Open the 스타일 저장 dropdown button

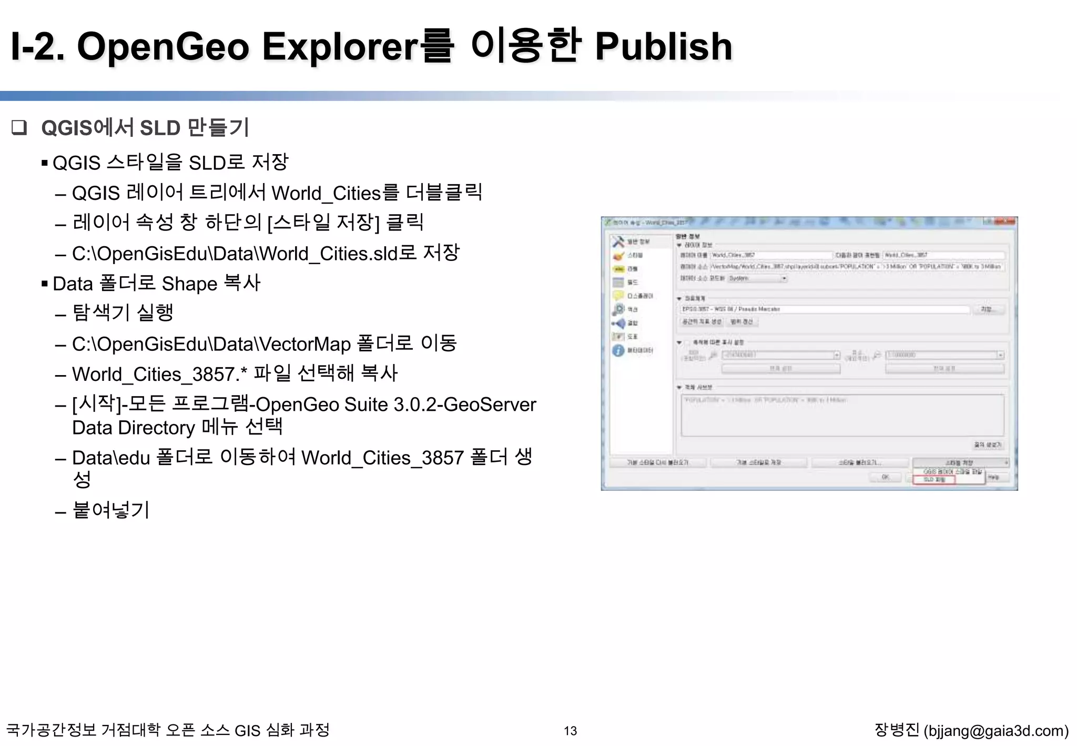click(x=961, y=462)
